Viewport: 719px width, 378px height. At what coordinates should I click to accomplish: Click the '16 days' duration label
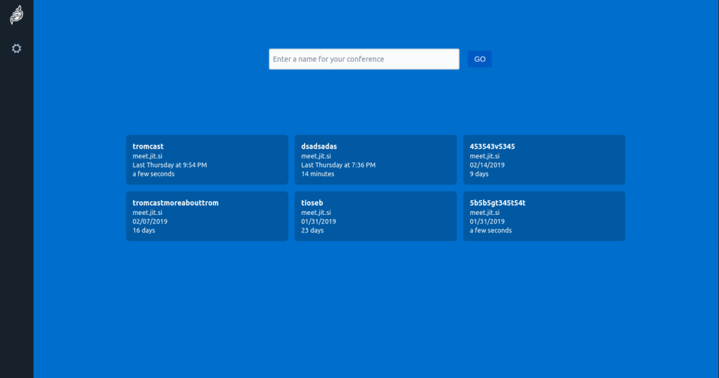click(x=144, y=231)
